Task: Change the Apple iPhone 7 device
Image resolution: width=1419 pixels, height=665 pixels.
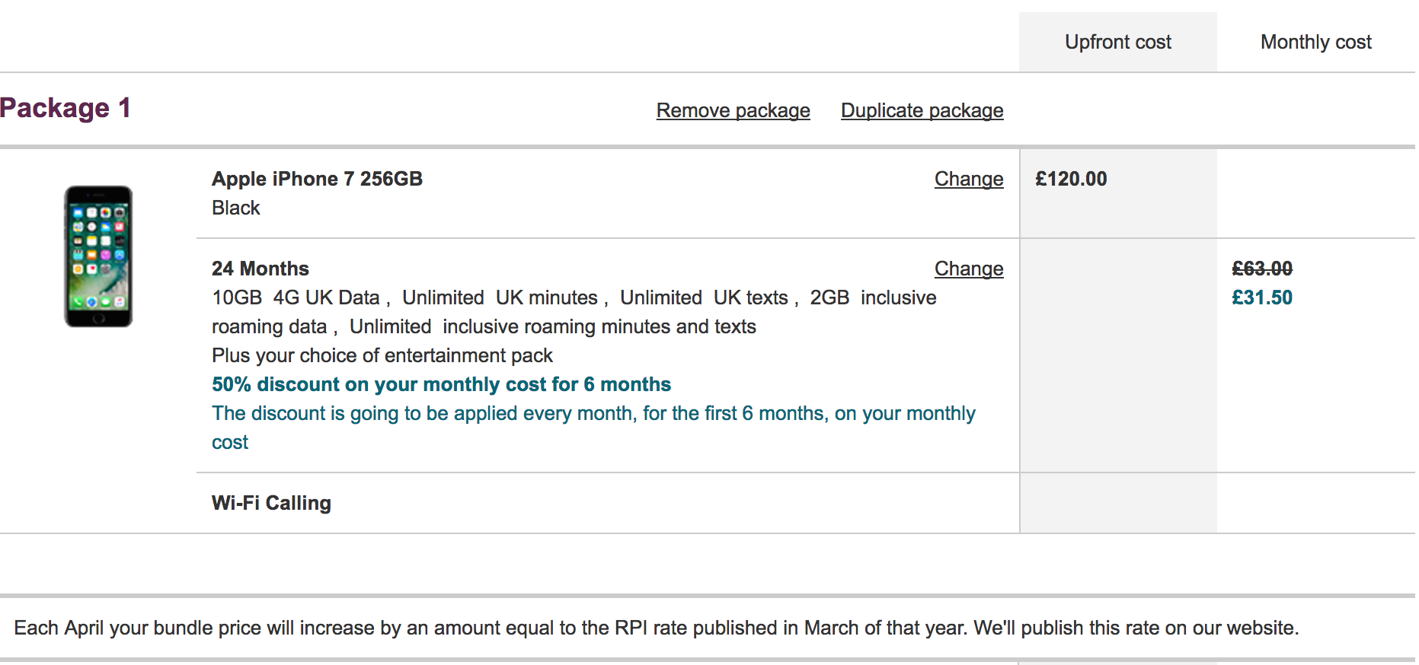Action: coord(968,180)
